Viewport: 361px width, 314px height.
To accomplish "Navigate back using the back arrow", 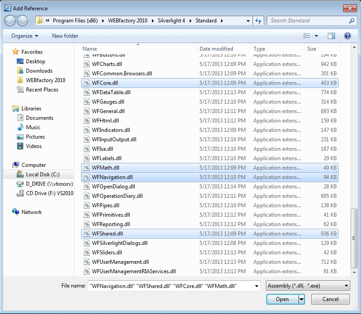I will click(x=9, y=20).
